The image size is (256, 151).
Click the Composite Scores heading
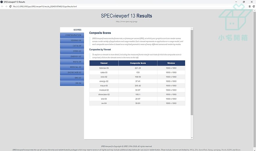[100, 33]
